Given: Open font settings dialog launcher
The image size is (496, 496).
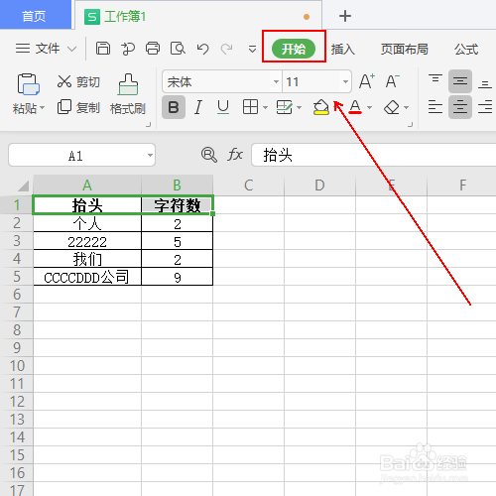Looking at the screenshot, I should click(x=411, y=125).
